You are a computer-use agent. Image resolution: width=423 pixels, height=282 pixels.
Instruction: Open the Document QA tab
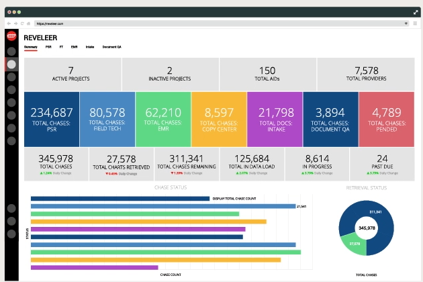(x=111, y=47)
